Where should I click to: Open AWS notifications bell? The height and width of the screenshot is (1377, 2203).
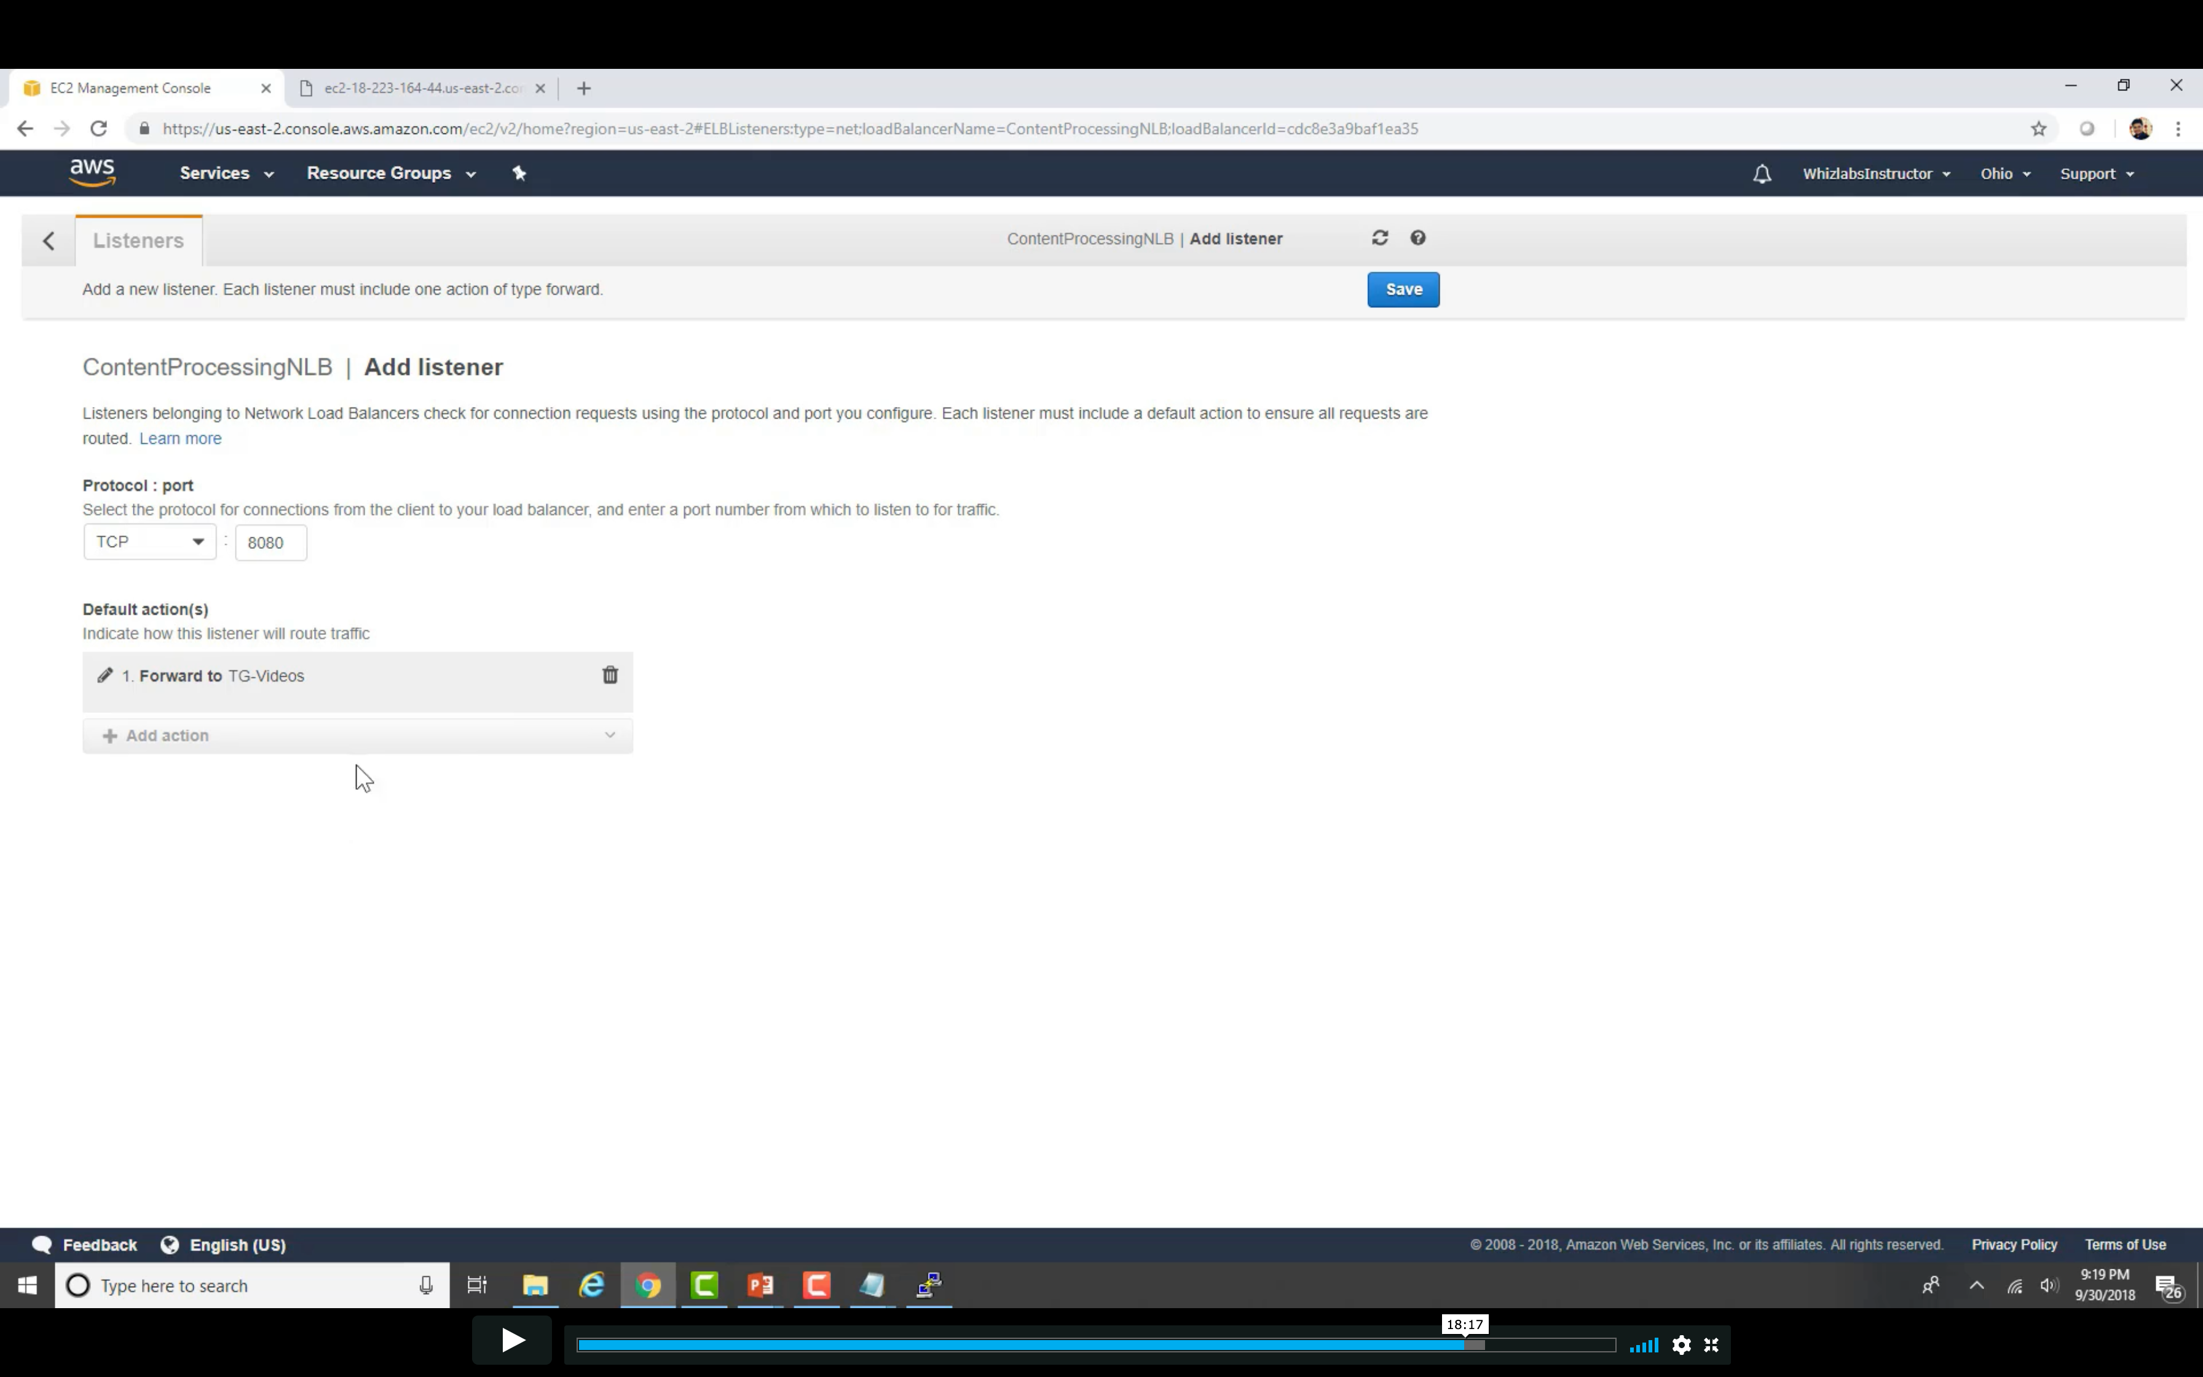1762,174
